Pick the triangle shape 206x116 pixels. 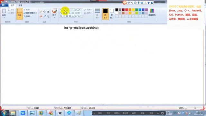click(x=79, y=10)
